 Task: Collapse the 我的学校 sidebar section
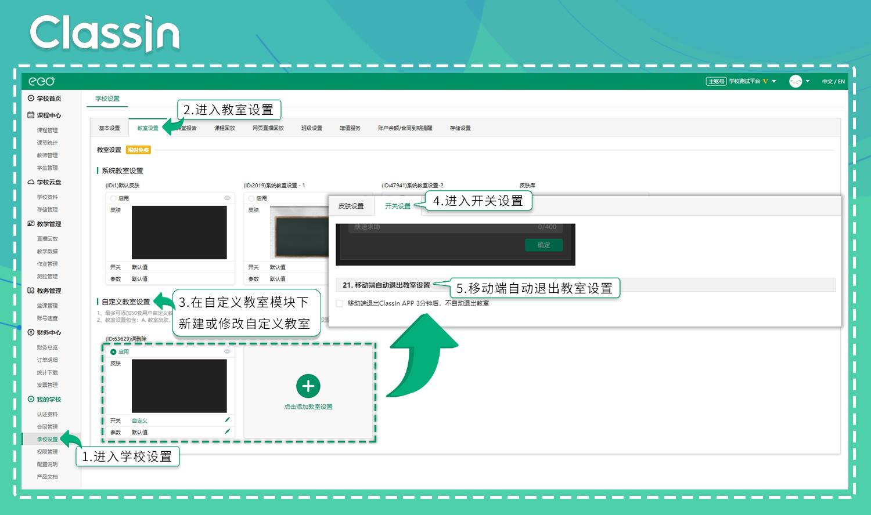click(49, 399)
